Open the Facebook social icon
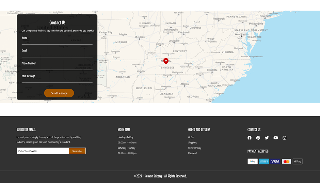 (x=250, y=138)
